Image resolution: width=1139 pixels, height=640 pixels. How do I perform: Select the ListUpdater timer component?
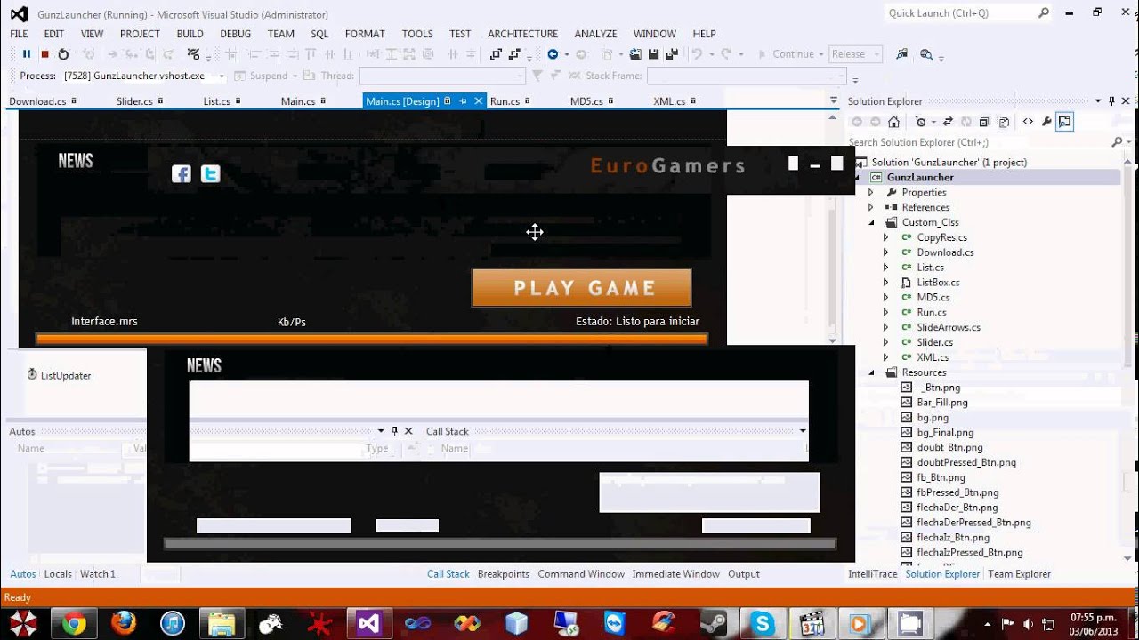pyautogui.click(x=59, y=375)
